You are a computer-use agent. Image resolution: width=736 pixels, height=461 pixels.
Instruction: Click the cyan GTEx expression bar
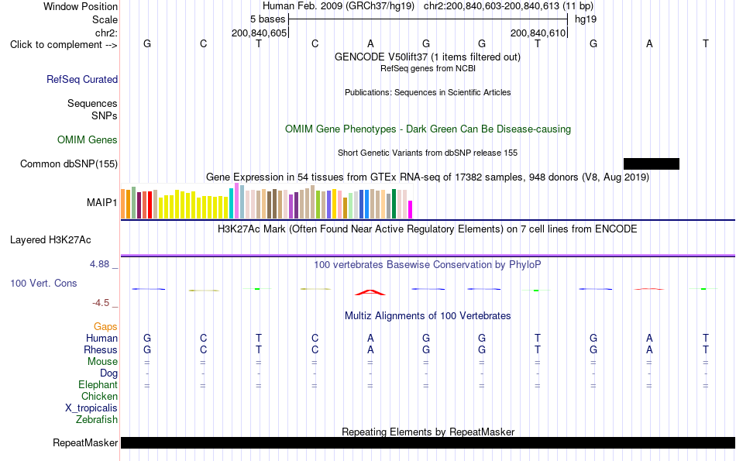tap(231, 203)
